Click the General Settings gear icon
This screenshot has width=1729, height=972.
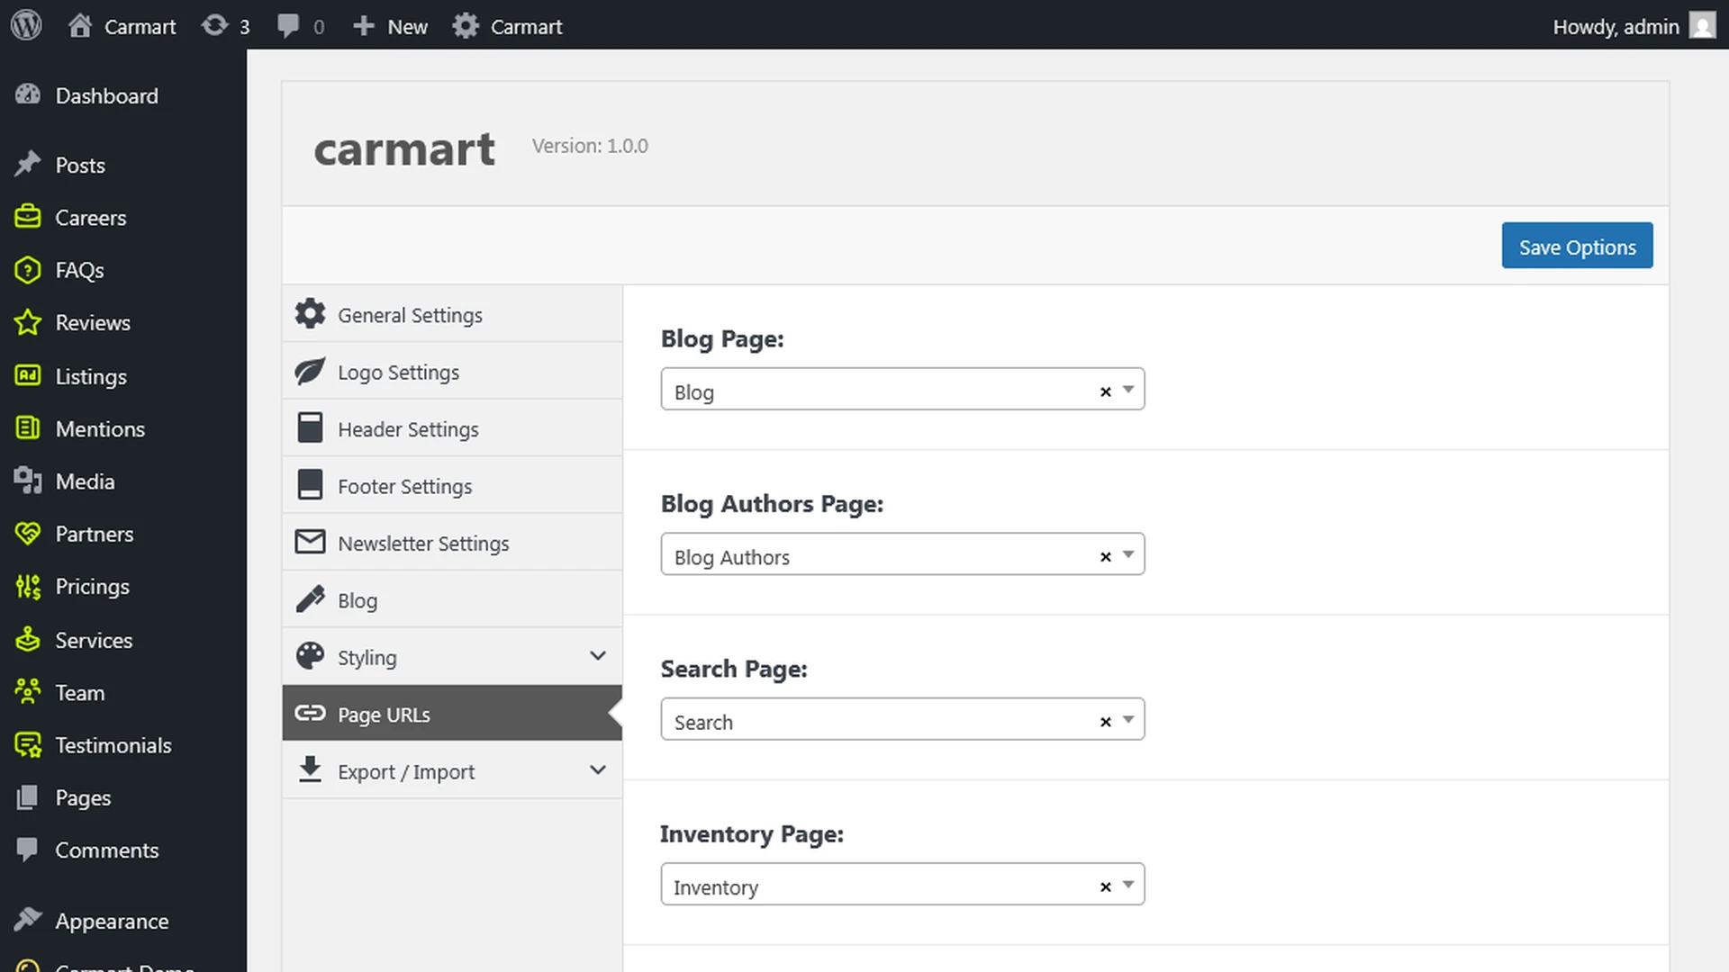[x=310, y=313]
